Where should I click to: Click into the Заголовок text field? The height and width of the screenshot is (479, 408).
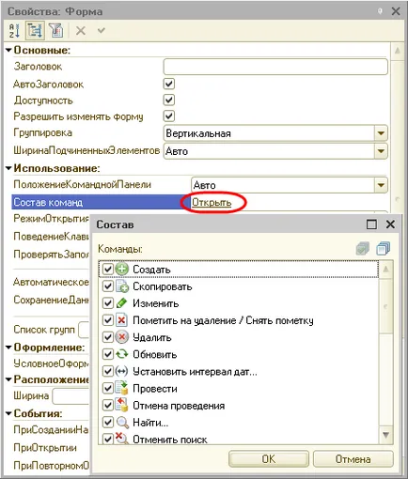click(x=275, y=67)
